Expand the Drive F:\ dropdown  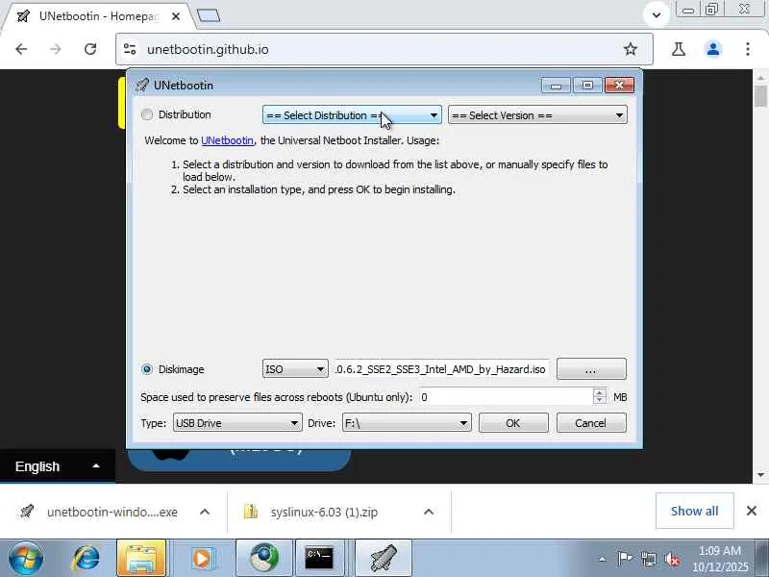pyautogui.click(x=407, y=423)
